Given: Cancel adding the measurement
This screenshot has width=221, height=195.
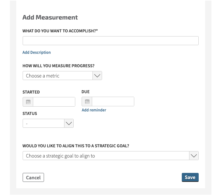Looking at the screenshot, I should pos(33,177).
